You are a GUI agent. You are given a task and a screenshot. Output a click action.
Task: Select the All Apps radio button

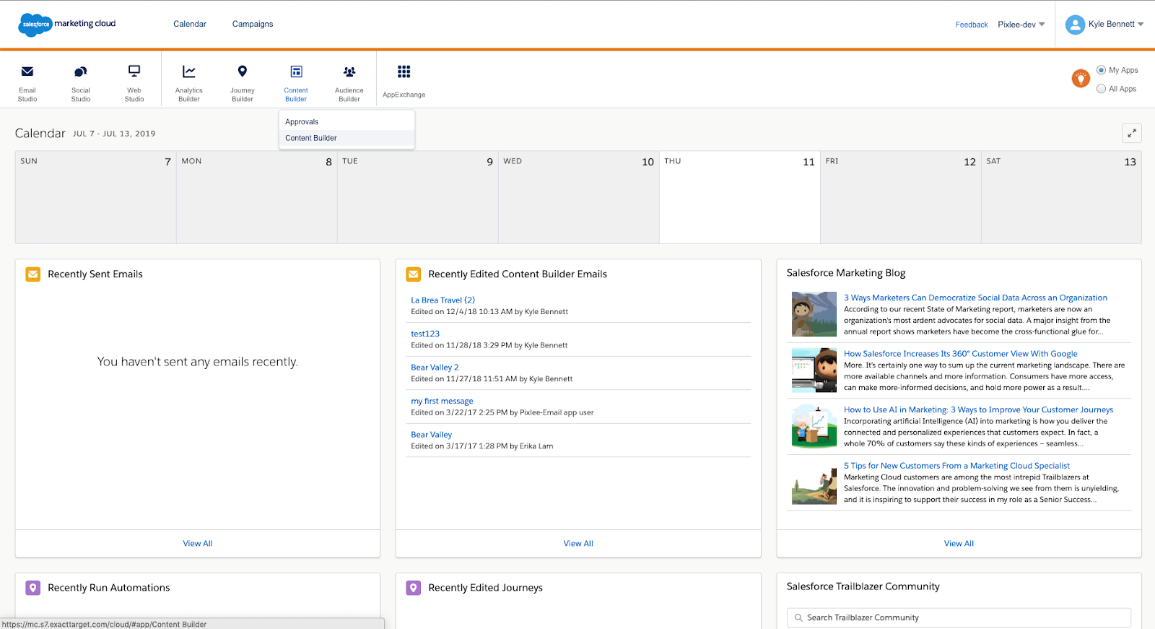tap(1101, 89)
